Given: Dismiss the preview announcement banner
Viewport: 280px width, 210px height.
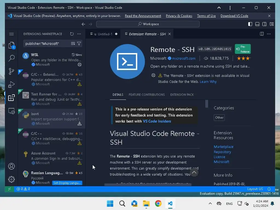Looking at the screenshot, I should pyautogui.click(x=269, y=16).
